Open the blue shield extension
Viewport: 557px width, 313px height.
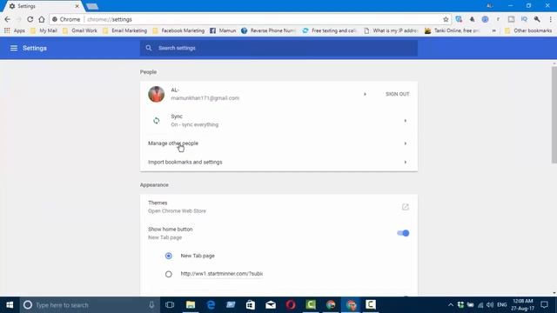click(459, 19)
